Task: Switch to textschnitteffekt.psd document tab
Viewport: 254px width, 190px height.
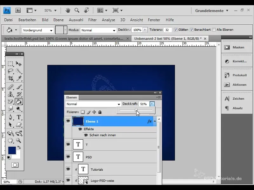Action: coord(64,39)
